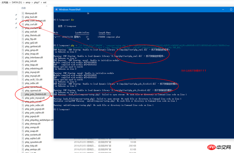Click the php_tidy.dll size 280 KB
Viewport: 234px width, 153px height.
(x=133, y=146)
